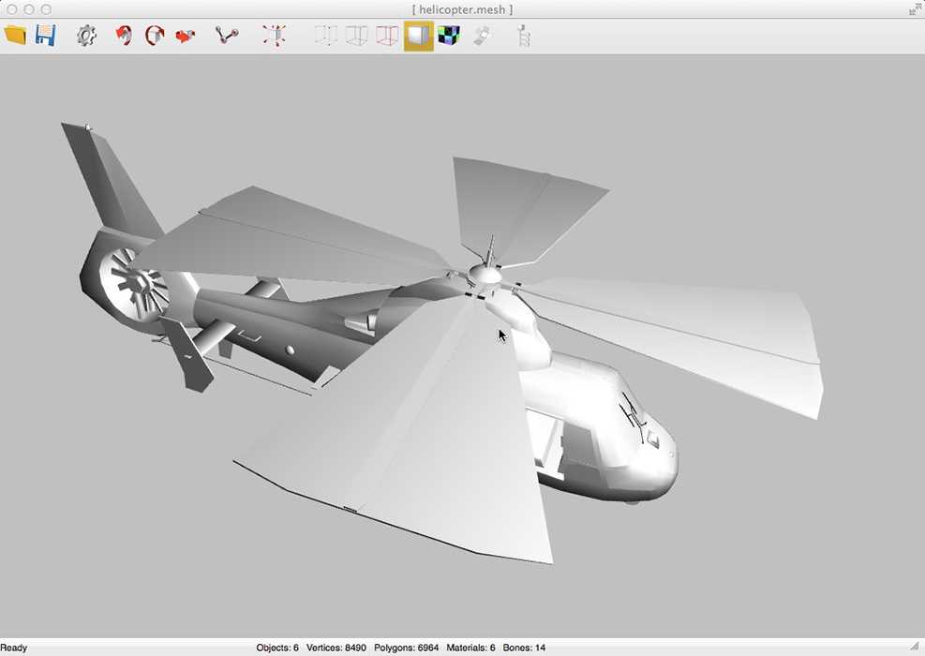Screen dimensions: 925x656
Task: Enable the colorful textured cube view mode
Action: click(x=449, y=37)
